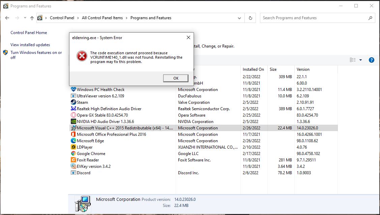Click the refresh icon beside address bar
The height and width of the screenshot is (215, 380).
(250, 18)
